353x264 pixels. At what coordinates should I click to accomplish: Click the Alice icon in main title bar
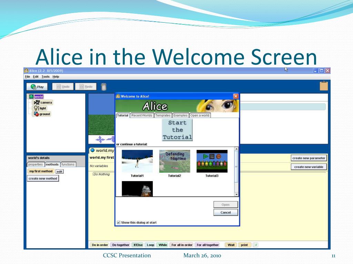pos(26,70)
